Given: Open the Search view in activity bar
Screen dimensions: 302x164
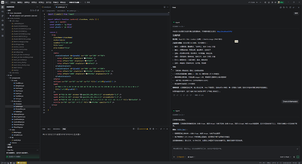Looking at the screenshot, I should point(3,11).
